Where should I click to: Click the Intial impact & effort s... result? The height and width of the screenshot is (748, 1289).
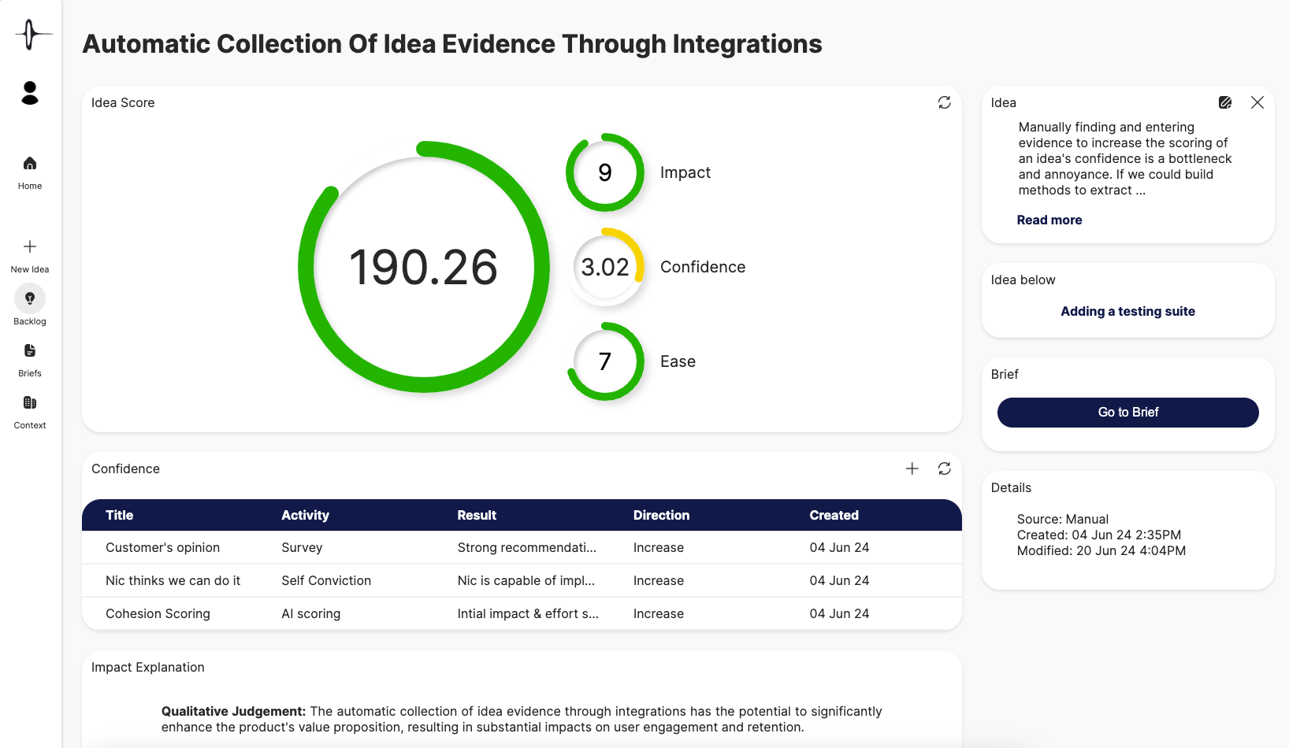[x=528, y=613]
